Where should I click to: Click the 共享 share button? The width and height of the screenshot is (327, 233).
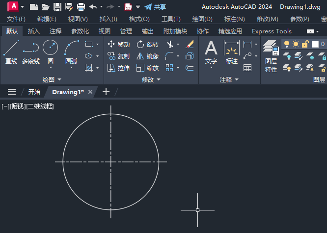pyautogui.click(x=155, y=7)
